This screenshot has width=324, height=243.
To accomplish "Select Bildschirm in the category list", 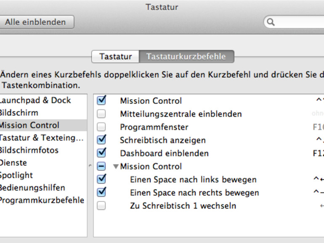I will (x=43, y=113).
